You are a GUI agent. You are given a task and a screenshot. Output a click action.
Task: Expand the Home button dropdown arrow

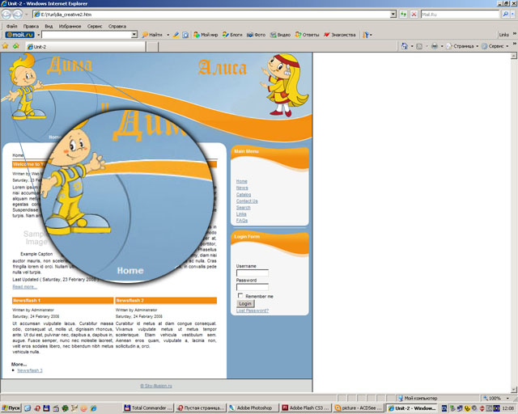pos(412,46)
